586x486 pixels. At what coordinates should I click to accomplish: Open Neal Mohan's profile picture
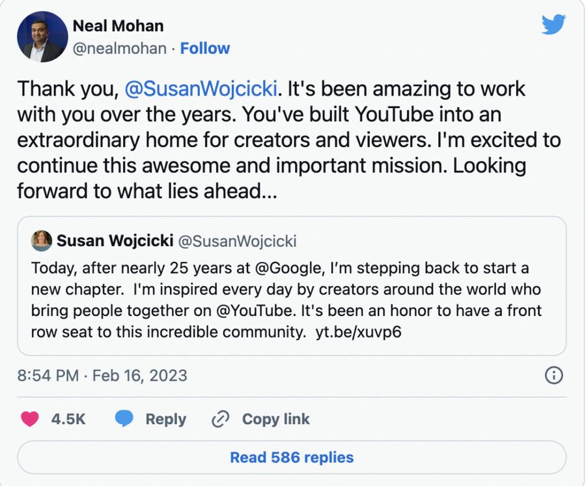(x=42, y=36)
